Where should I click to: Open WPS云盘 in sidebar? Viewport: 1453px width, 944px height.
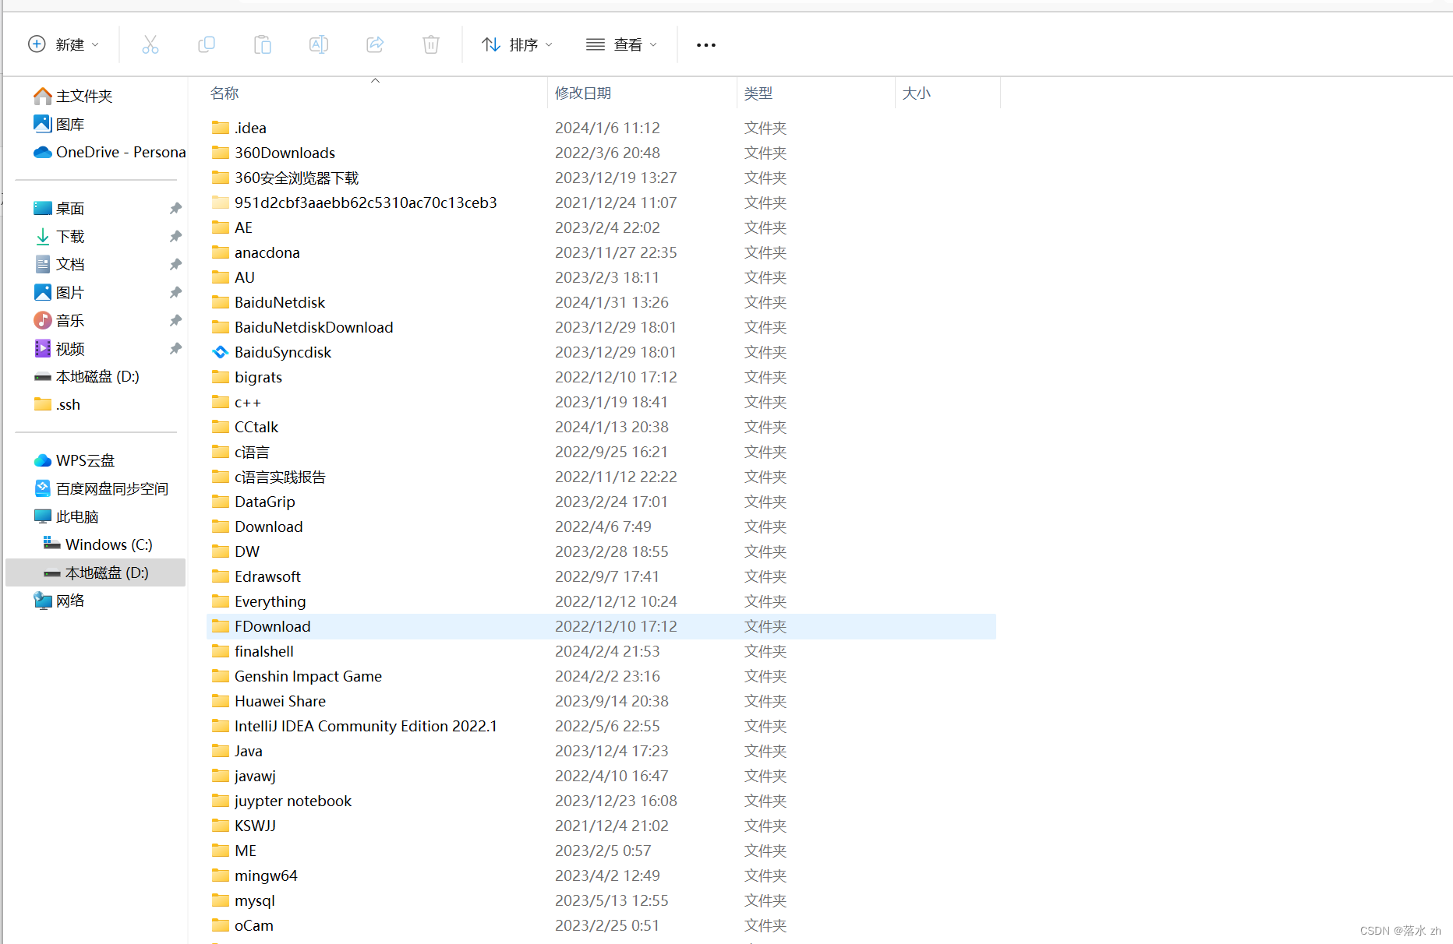[75, 460]
